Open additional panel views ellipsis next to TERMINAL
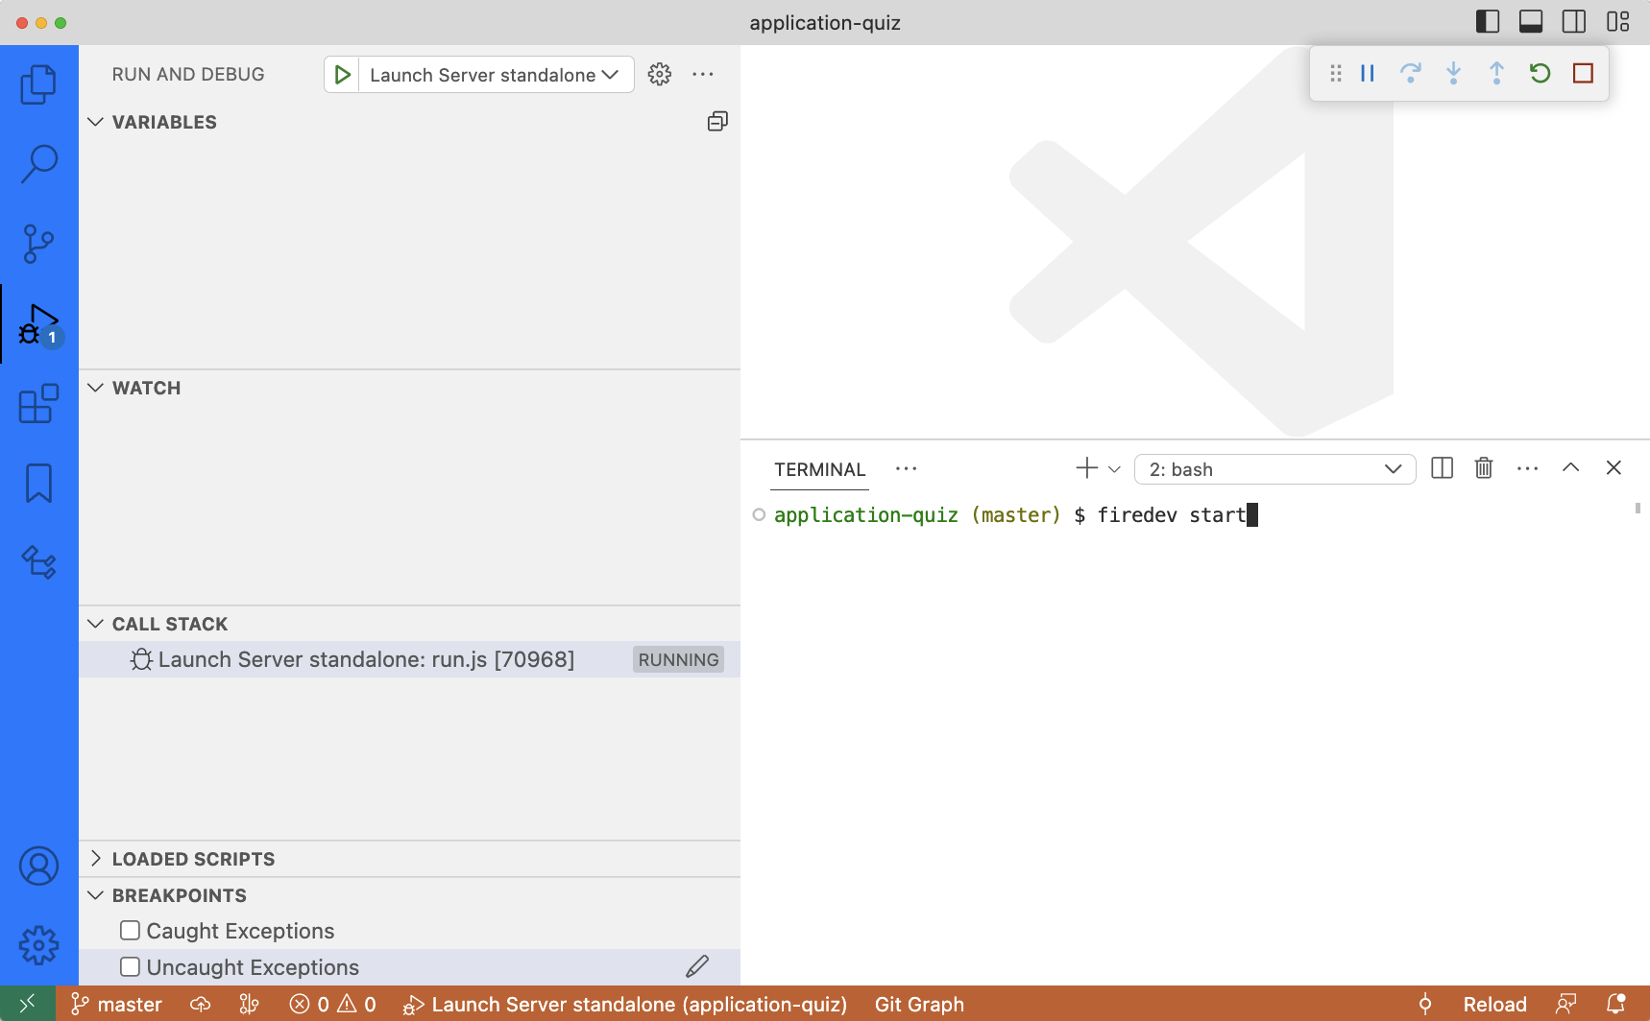This screenshot has height=1021, width=1650. (906, 468)
